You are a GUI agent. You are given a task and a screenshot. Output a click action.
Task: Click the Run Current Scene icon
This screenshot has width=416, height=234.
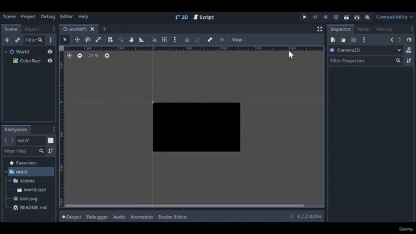click(346, 17)
